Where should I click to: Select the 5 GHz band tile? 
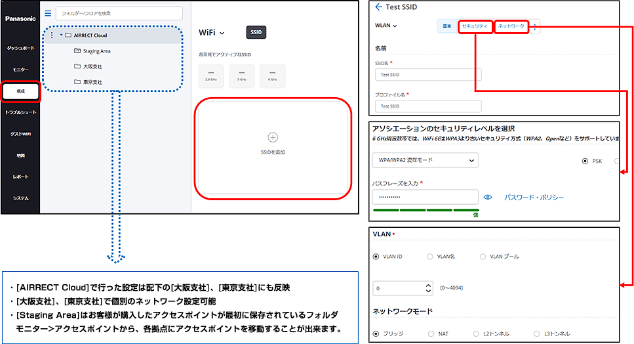pos(242,76)
